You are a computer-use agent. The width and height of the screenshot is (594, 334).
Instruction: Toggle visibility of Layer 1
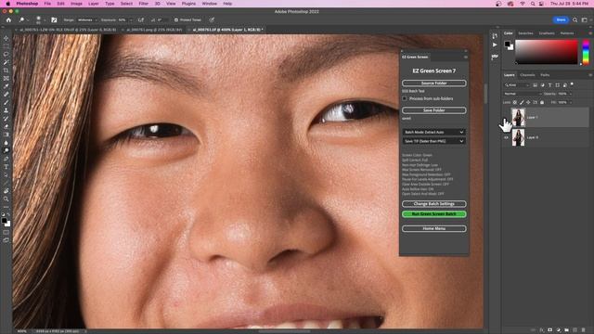(506, 118)
